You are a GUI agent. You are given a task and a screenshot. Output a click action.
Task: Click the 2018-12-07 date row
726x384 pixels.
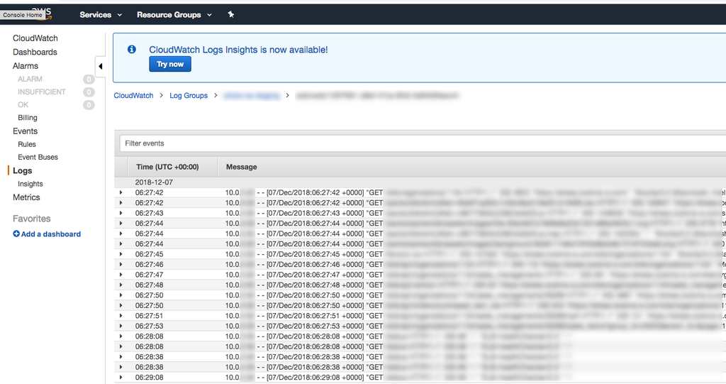pos(420,182)
